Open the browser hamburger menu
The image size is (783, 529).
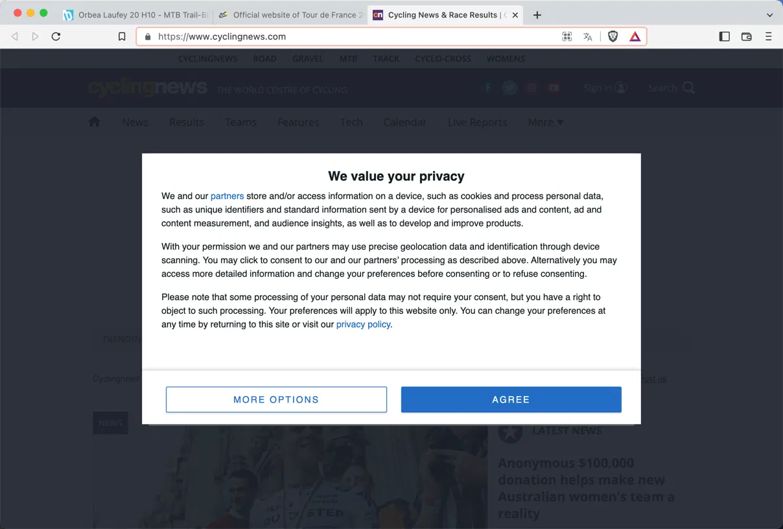click(769, 37)
